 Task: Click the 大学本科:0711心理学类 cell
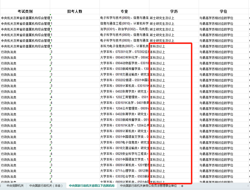124,171
